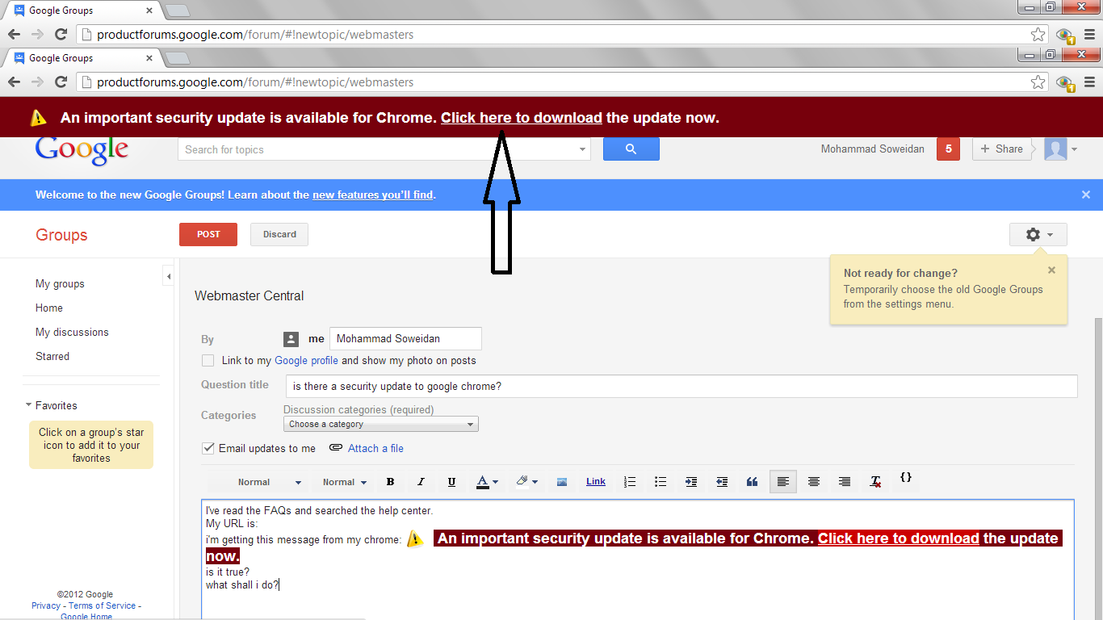Click the Attach a file link

pos(375,448)
